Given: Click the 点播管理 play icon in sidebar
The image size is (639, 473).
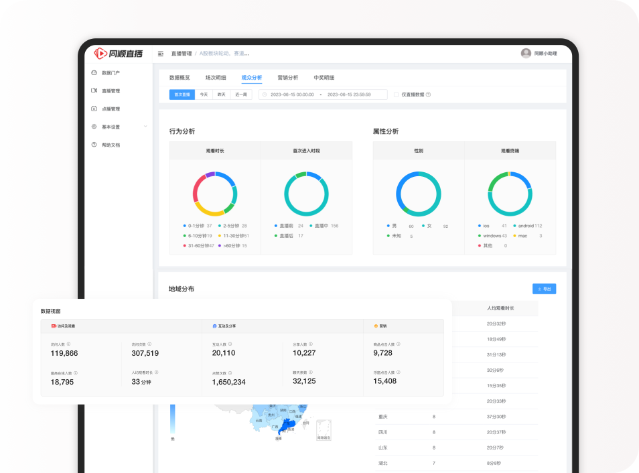Looking at the screenshot, I should [x=94, y=109].
